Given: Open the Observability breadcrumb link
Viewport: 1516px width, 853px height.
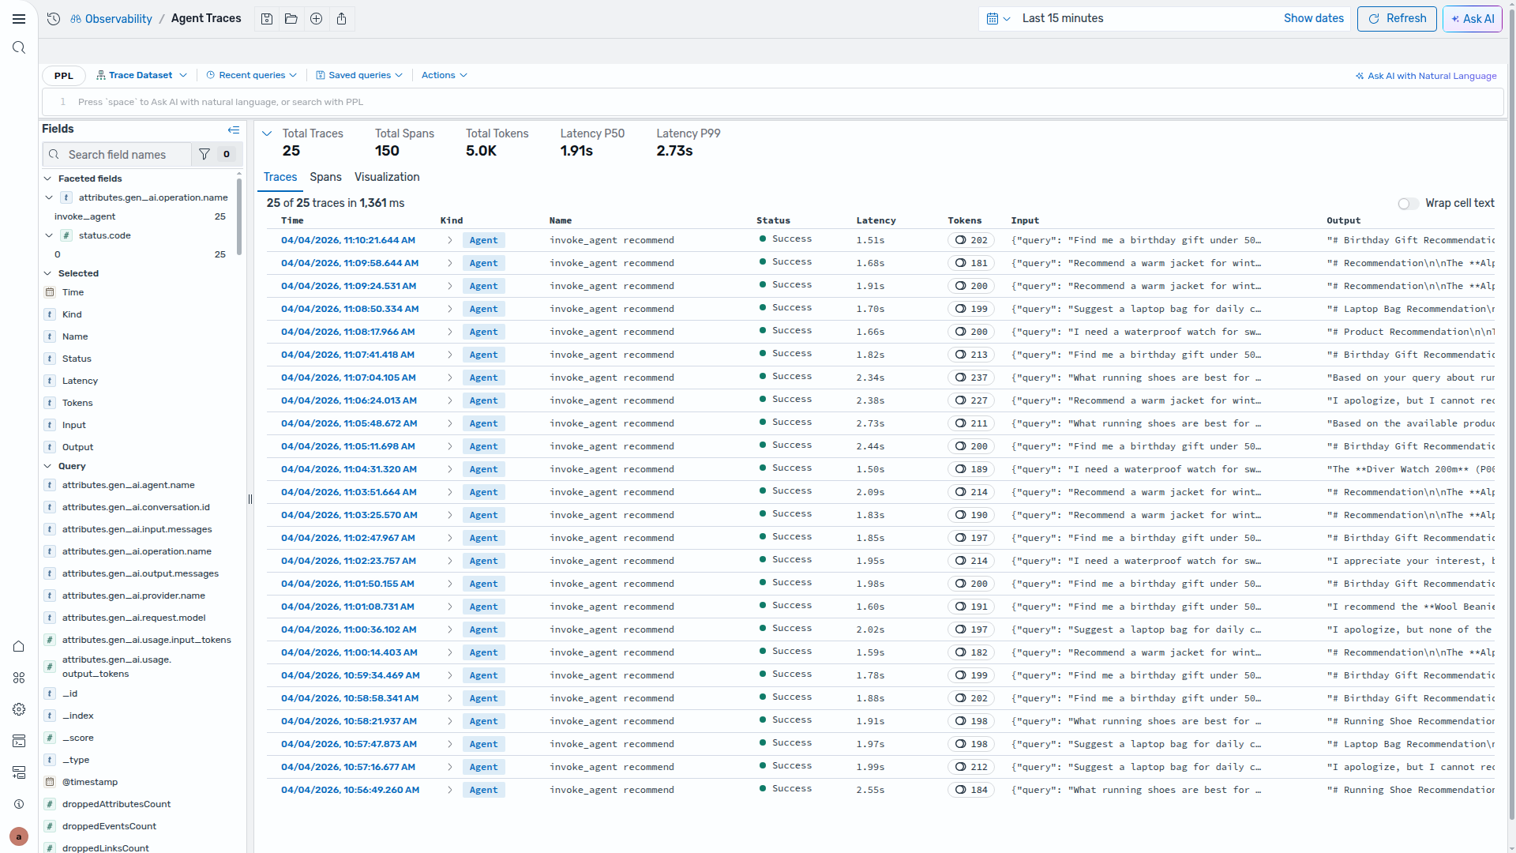Looking at the screenshot, I should point(111,19).
